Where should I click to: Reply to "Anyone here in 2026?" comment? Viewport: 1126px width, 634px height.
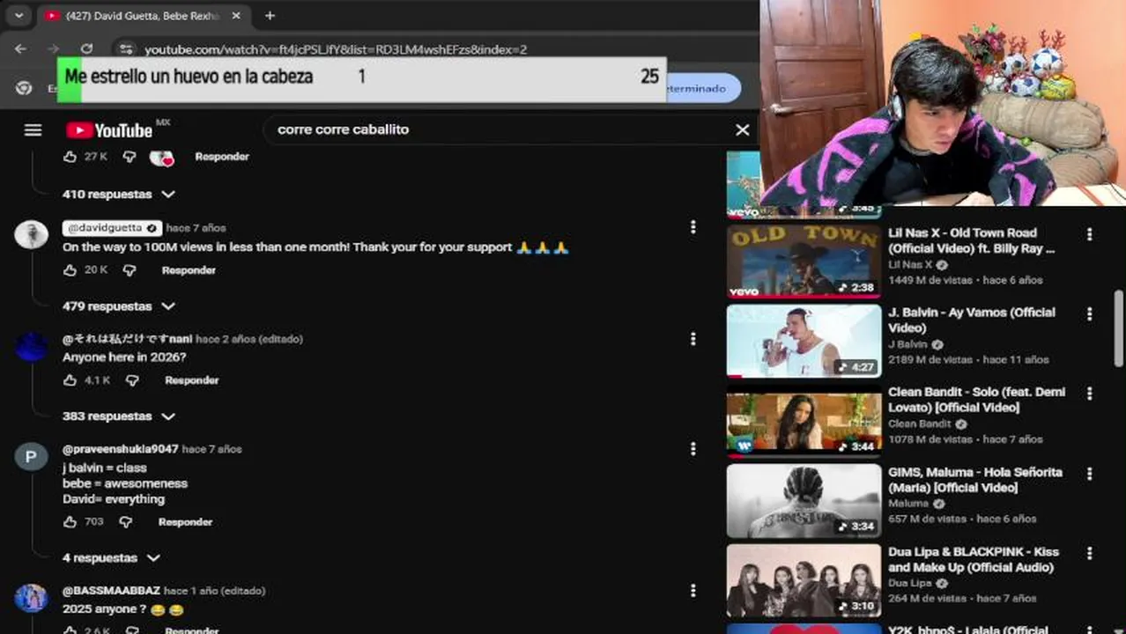[191, 380]
